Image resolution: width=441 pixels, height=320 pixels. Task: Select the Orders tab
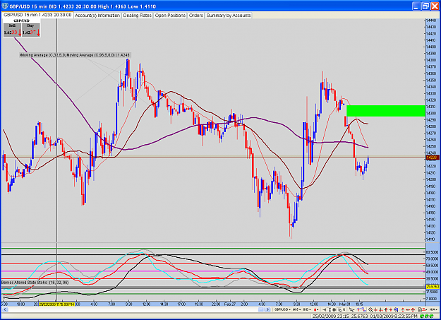click(x=195, y=16)
